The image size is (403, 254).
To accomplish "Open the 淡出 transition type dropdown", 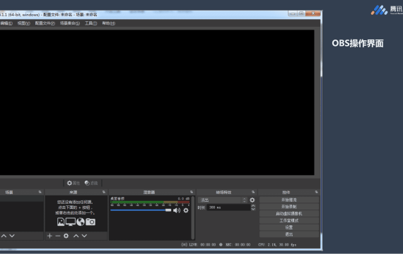I will coord(223,200).
